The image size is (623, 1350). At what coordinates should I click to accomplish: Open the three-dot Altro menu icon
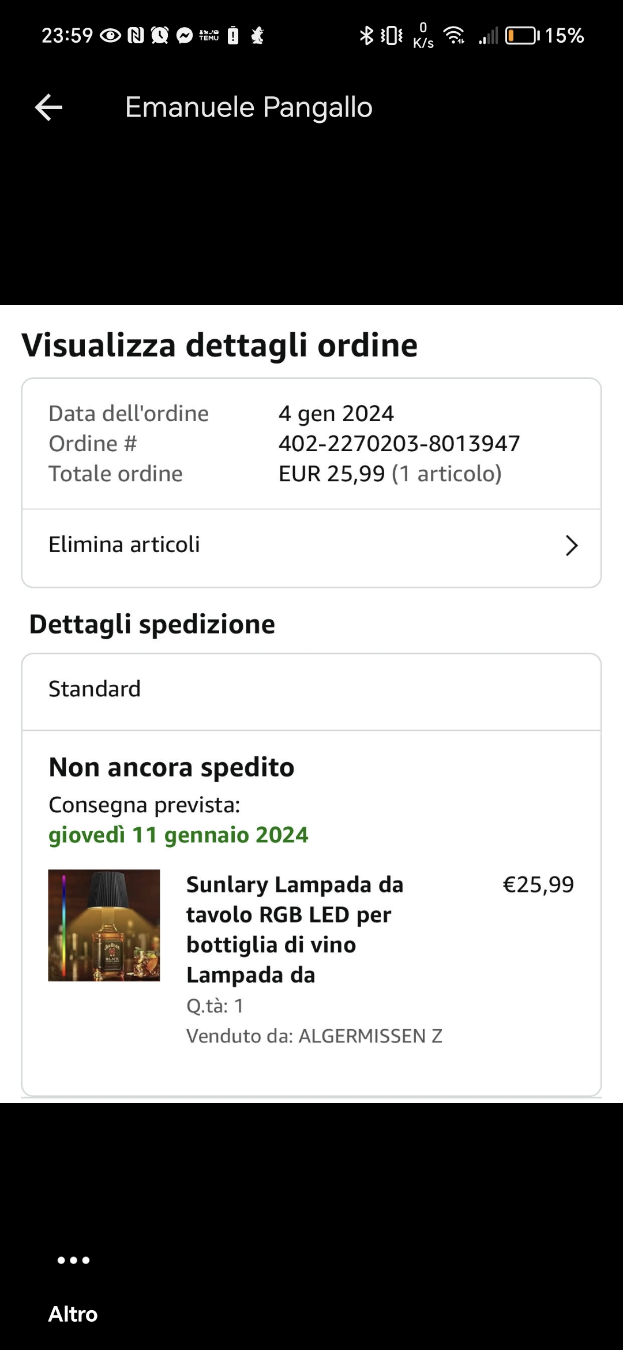pyautogui.click(x=73, y=1260)
